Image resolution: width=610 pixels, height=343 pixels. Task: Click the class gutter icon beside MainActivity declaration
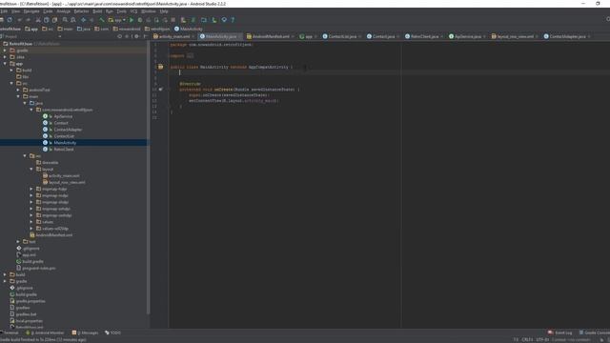point(160,67)
